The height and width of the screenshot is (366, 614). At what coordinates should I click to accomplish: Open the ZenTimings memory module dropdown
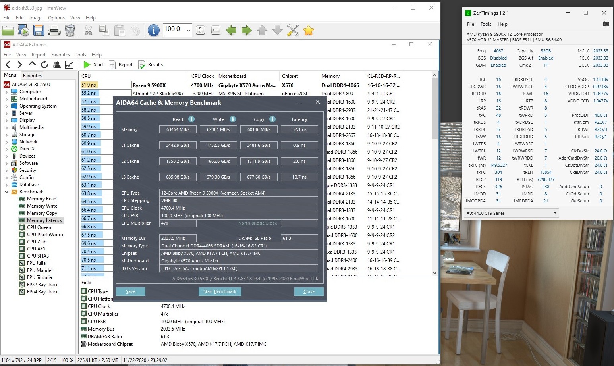coord(511,213)
